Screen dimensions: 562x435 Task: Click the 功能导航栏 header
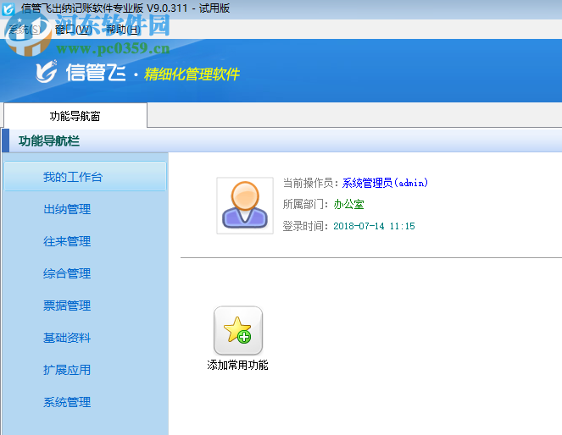click(x=49, y=141)
